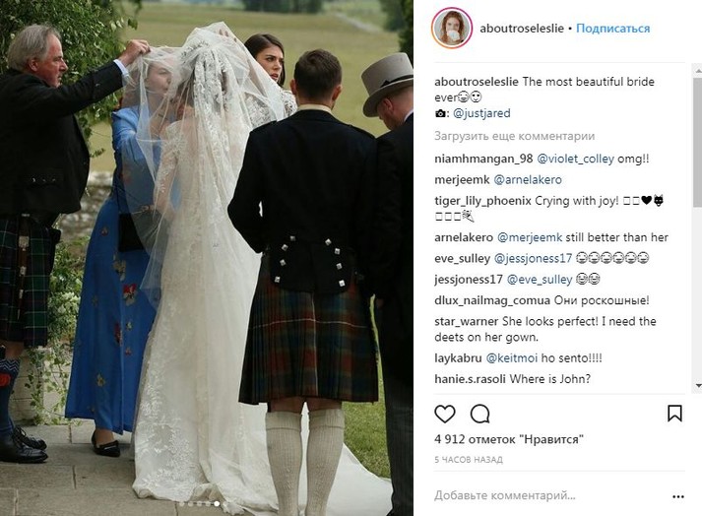Open @keitmoi mention in laykabru's comment
This screenshot has height=516, width=702.
coord(512,357)
